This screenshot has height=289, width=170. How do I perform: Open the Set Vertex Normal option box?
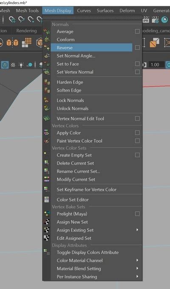coord(137,72)
